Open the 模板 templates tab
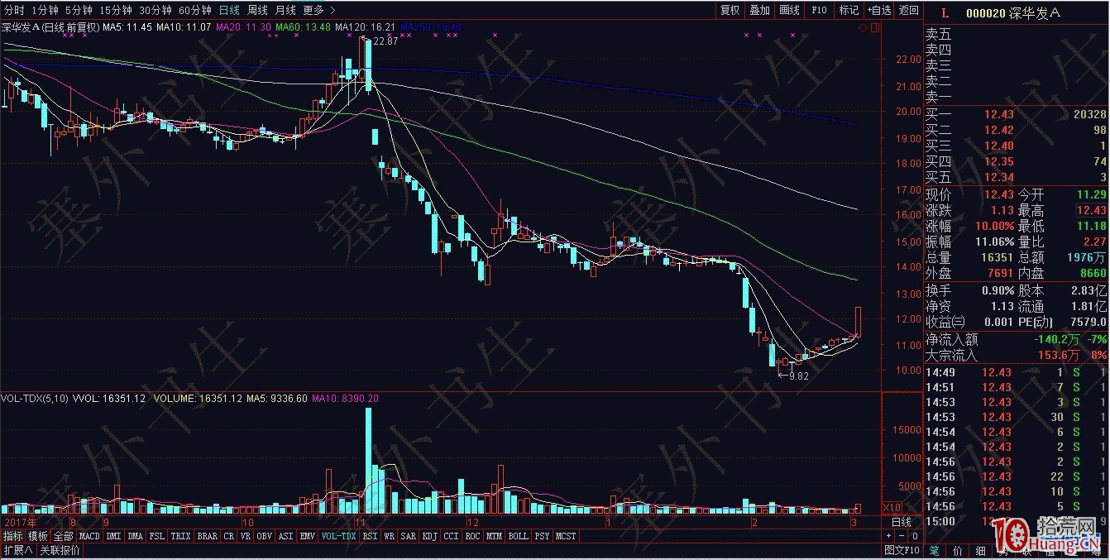This screenshot has height=560, width=1110. (x=38, y=536)
